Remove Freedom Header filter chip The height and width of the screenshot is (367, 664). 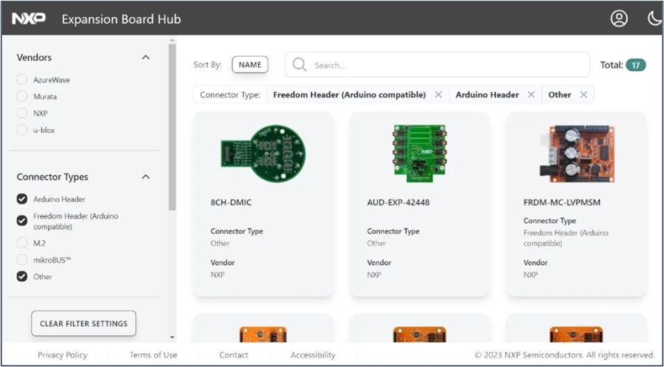(439, 95)
